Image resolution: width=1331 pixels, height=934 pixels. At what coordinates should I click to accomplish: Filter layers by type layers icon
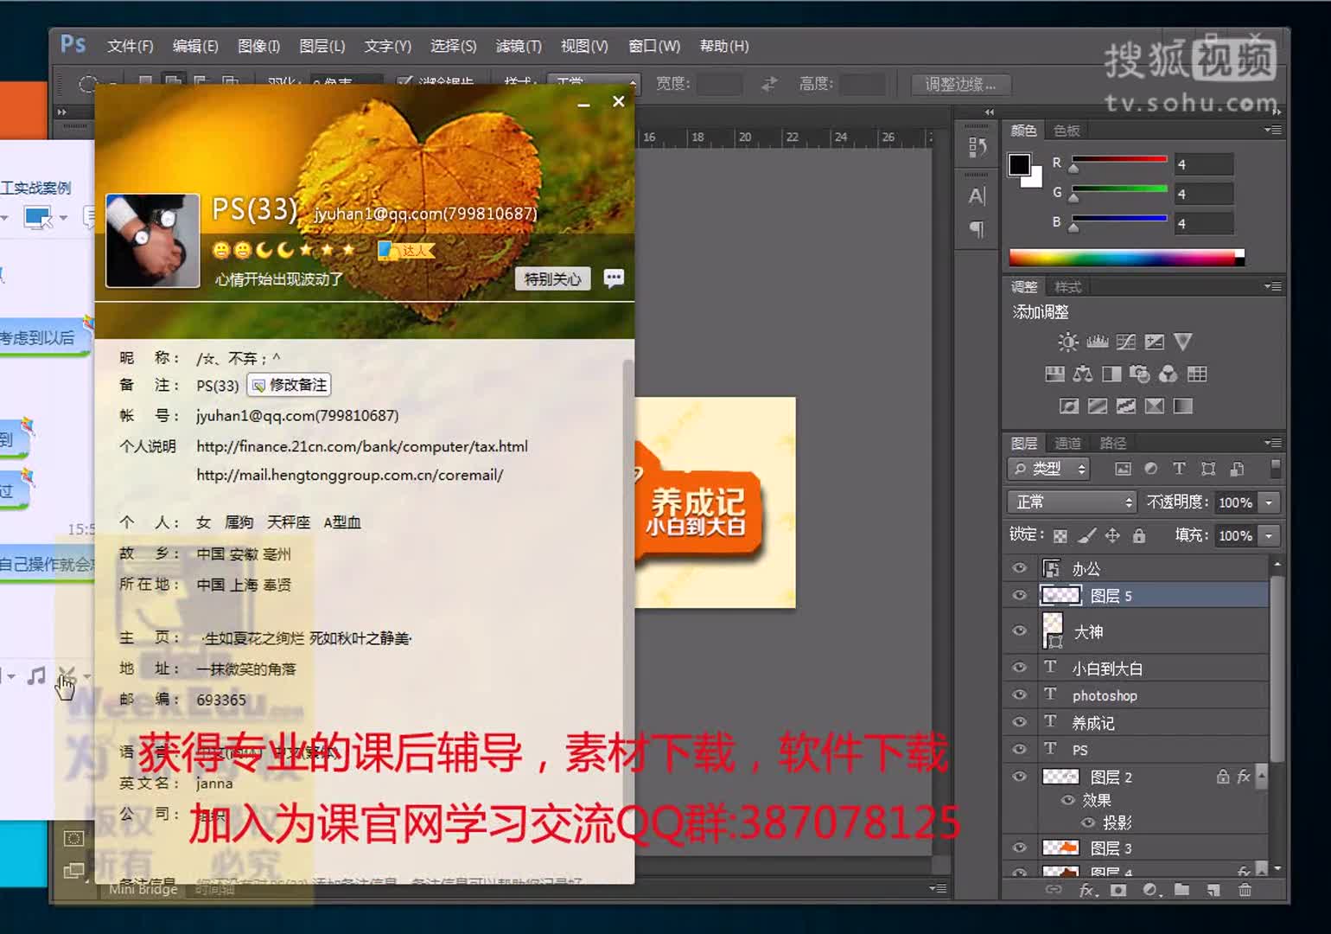(x=1180, y=469)
